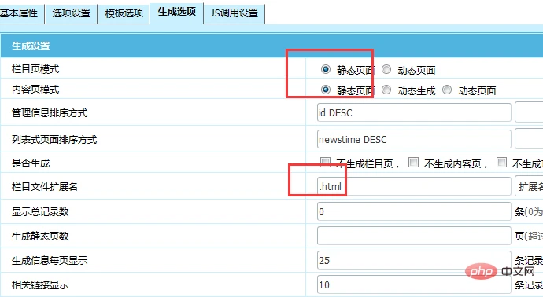Click the 栏目页模式 label
This screenshot has height=297, width=543.
pos(35,69)
